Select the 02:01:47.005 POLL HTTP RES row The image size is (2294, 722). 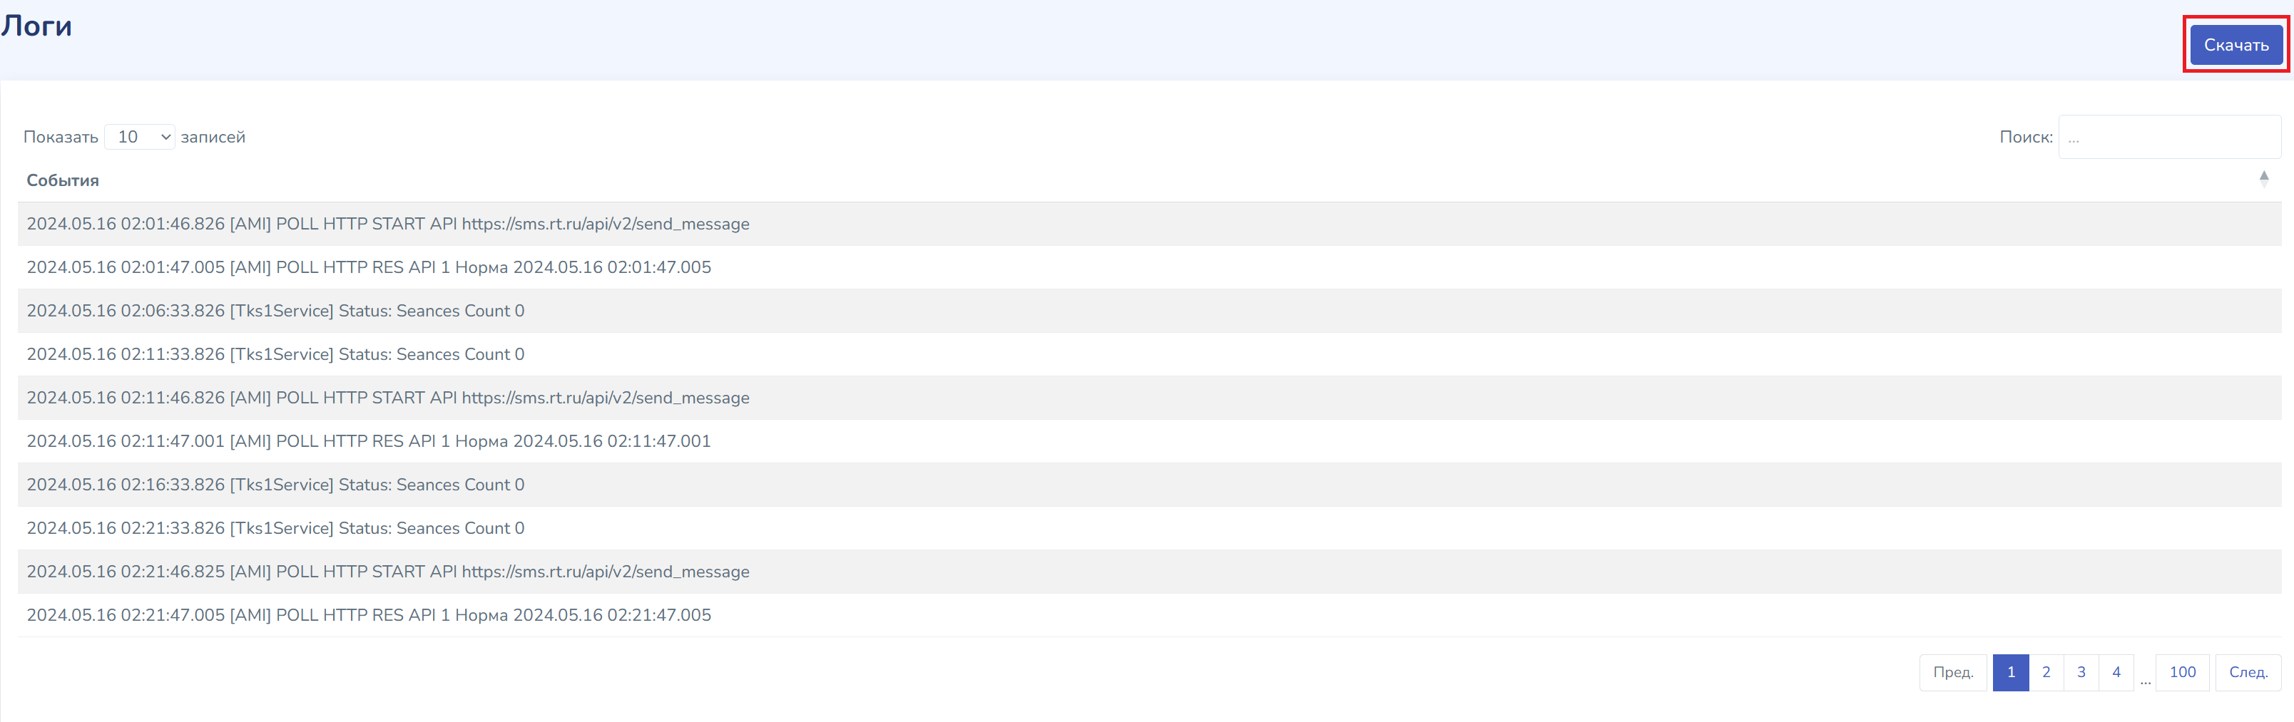[x=1148, y=267]
